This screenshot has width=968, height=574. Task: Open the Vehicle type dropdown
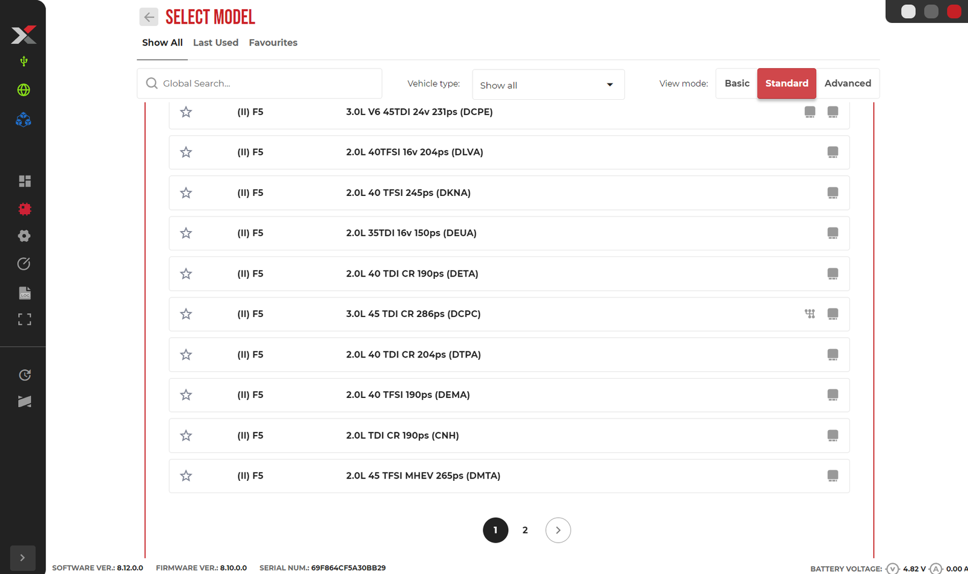click(548, 85)
